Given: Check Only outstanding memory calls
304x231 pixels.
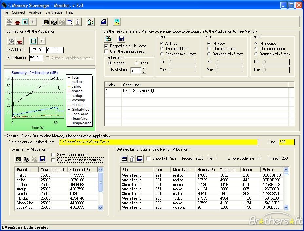Looking at the screenshot, I should coord(53,160).
